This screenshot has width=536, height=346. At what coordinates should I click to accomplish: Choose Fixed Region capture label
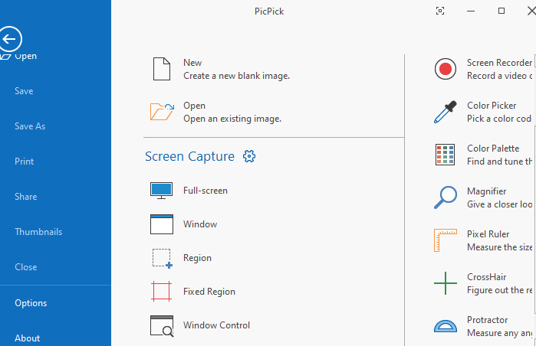click(x=209, y=292)
